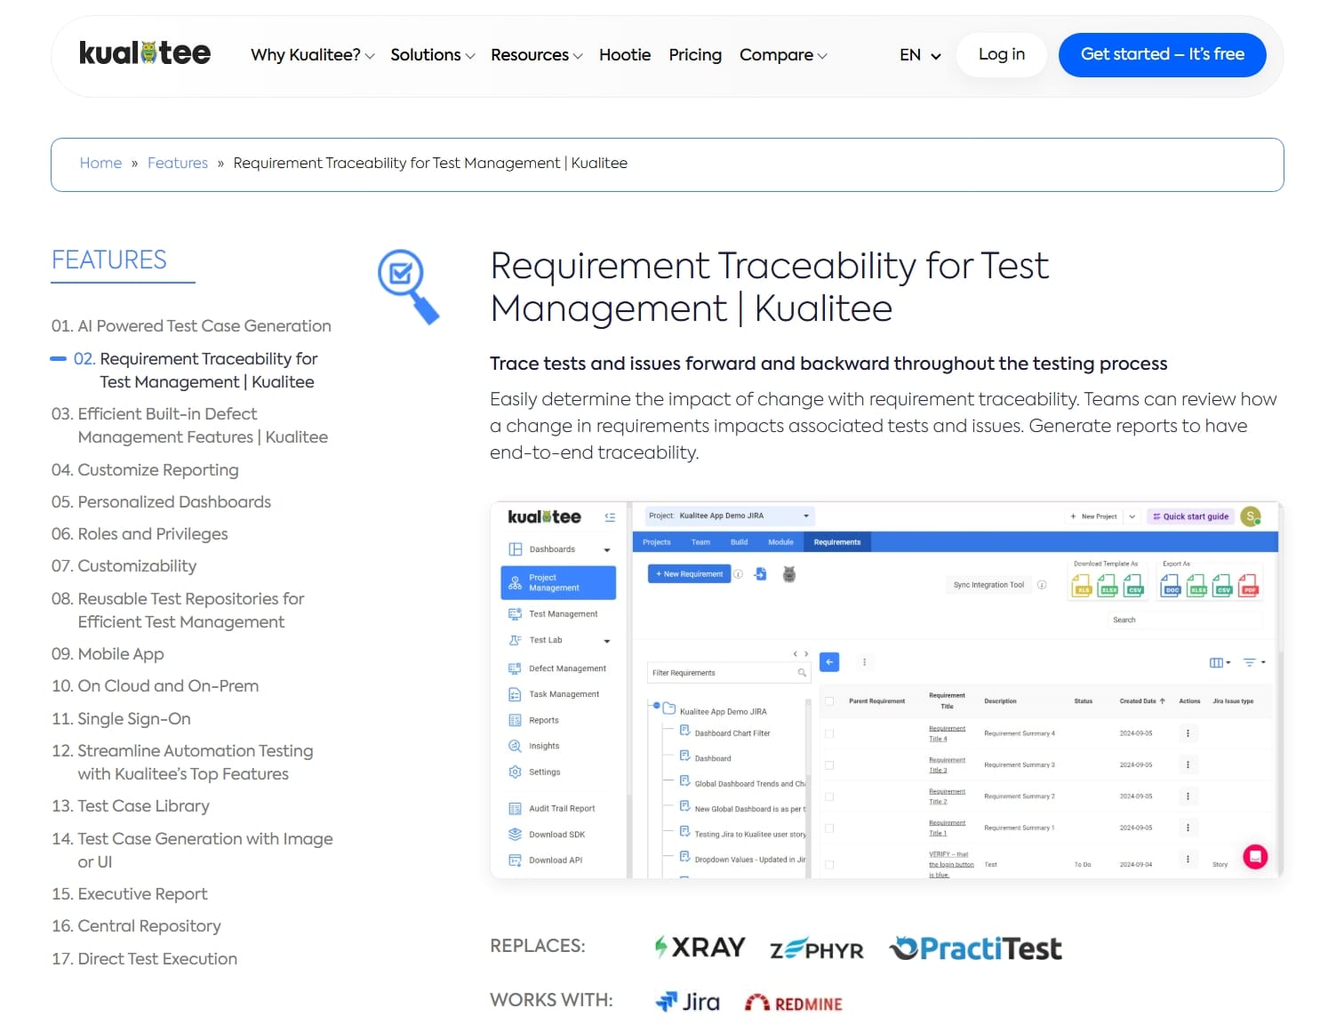Click the Reports icon in the app sidebar
The height and width of the screenshot is (1032, 1336).
[515, 720]
